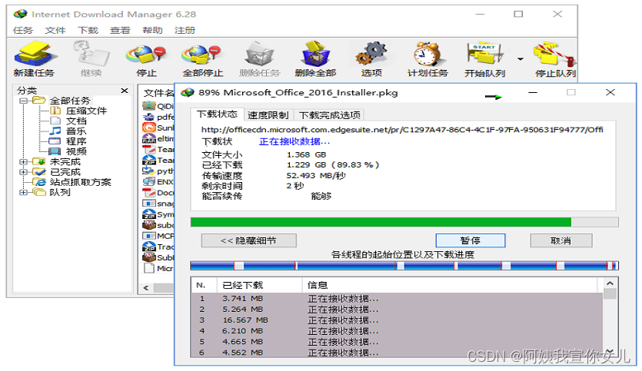Open the 下载 menu

(88, 30)
